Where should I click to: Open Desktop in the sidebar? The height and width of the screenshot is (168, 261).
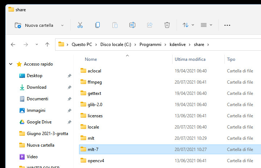34,76
